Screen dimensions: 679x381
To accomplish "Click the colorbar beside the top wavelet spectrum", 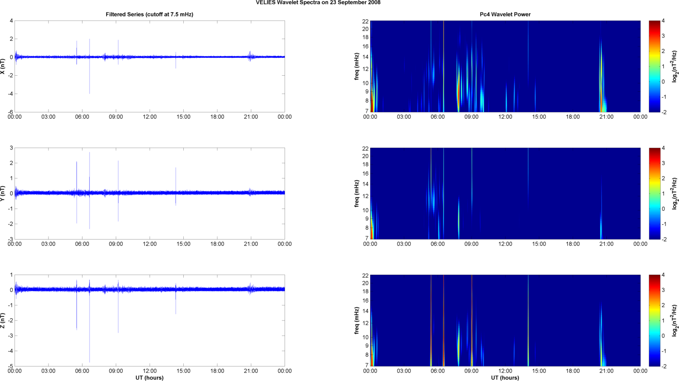I will [654, 66].
